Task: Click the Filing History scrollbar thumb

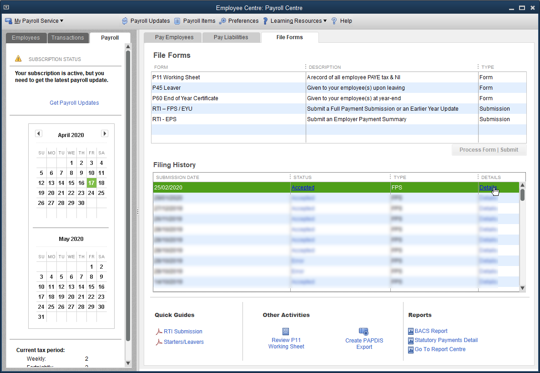Action: tap(522, 194)
